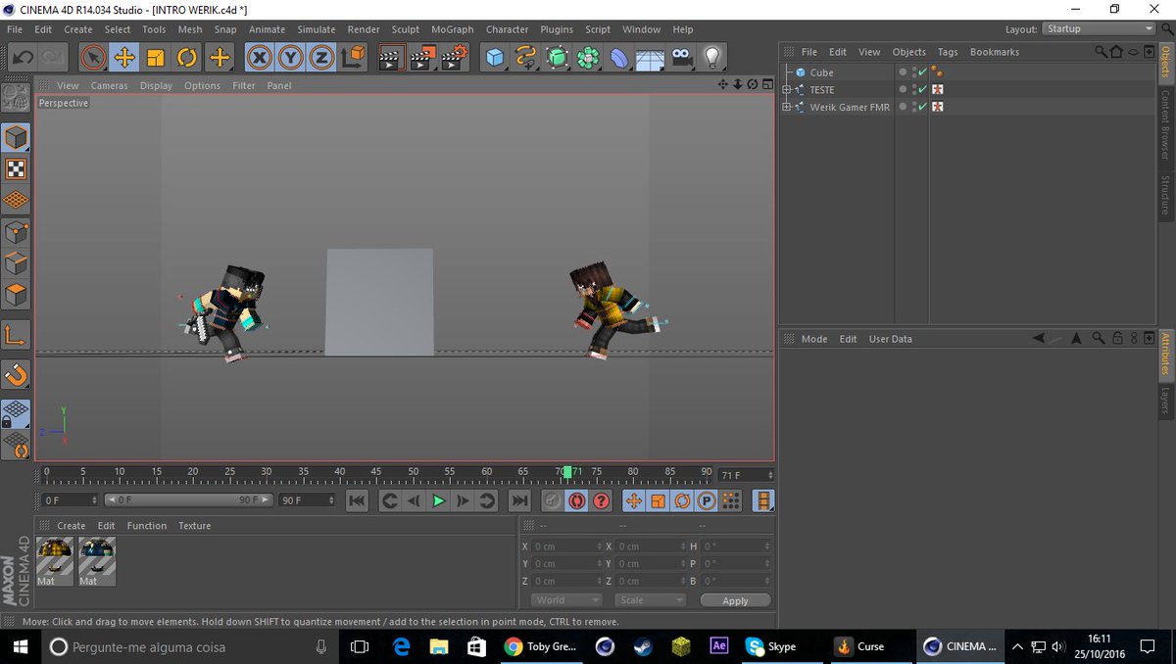Screen dimensions: 1176x664
Task: Open the Layout dropdown showing Startup
Action: tap(1097, 29)
